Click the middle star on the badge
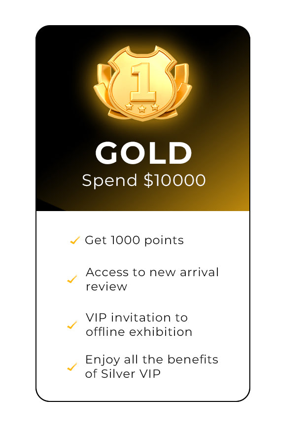This screenshot has height=432, width=306. point(142,108)
